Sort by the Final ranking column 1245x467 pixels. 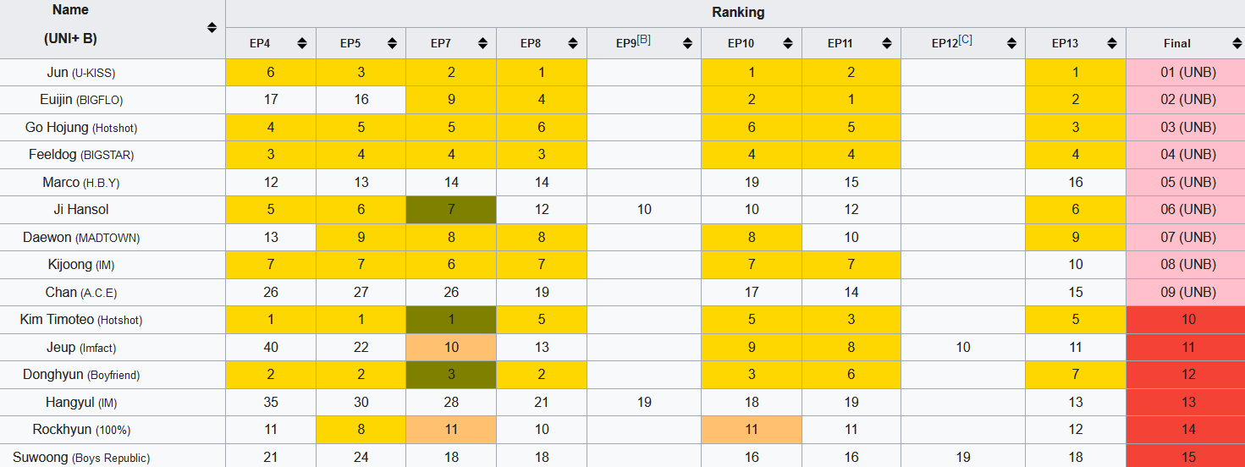click(1236, 43)
